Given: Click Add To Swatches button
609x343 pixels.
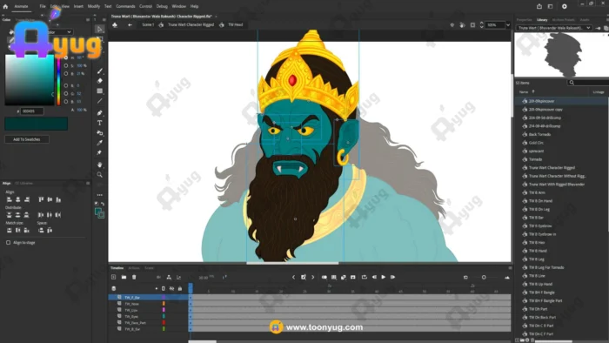Looking at the screenshot, I should 27,139.
